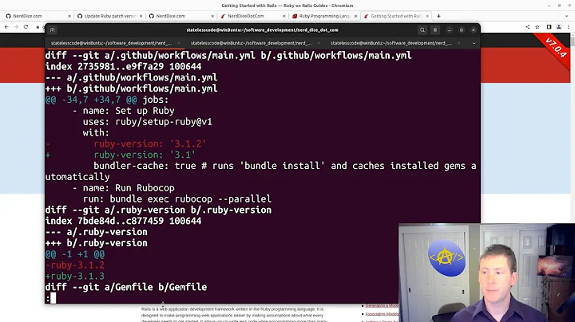Go forward in Chromium browser

click(x=16, y=27)
